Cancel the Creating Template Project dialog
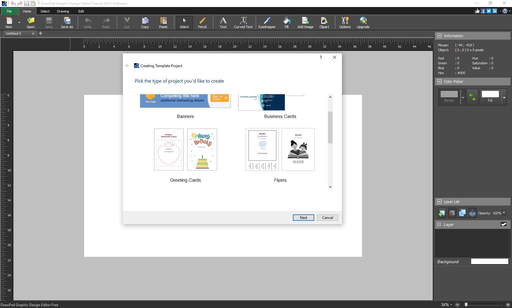This screenshot has height=308, width=512. coord(327,217)
